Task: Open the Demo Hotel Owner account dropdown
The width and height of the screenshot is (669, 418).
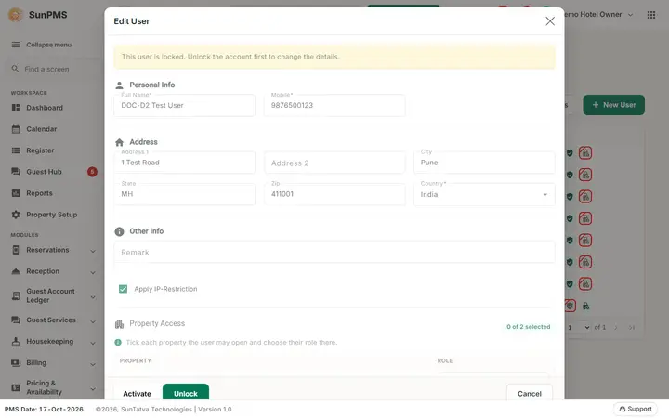Action: tap(599, 15)
